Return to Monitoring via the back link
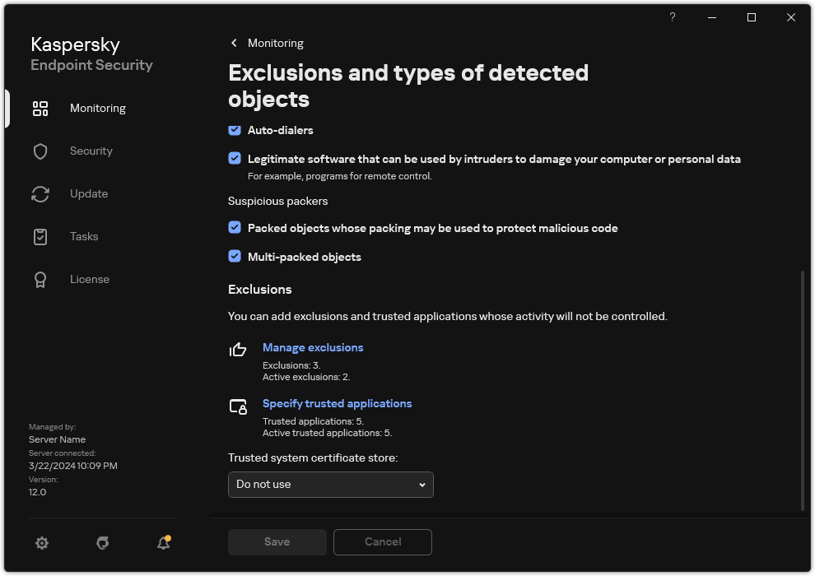The image size is (815, 576). pyautogui.click(x=276, y=43)
